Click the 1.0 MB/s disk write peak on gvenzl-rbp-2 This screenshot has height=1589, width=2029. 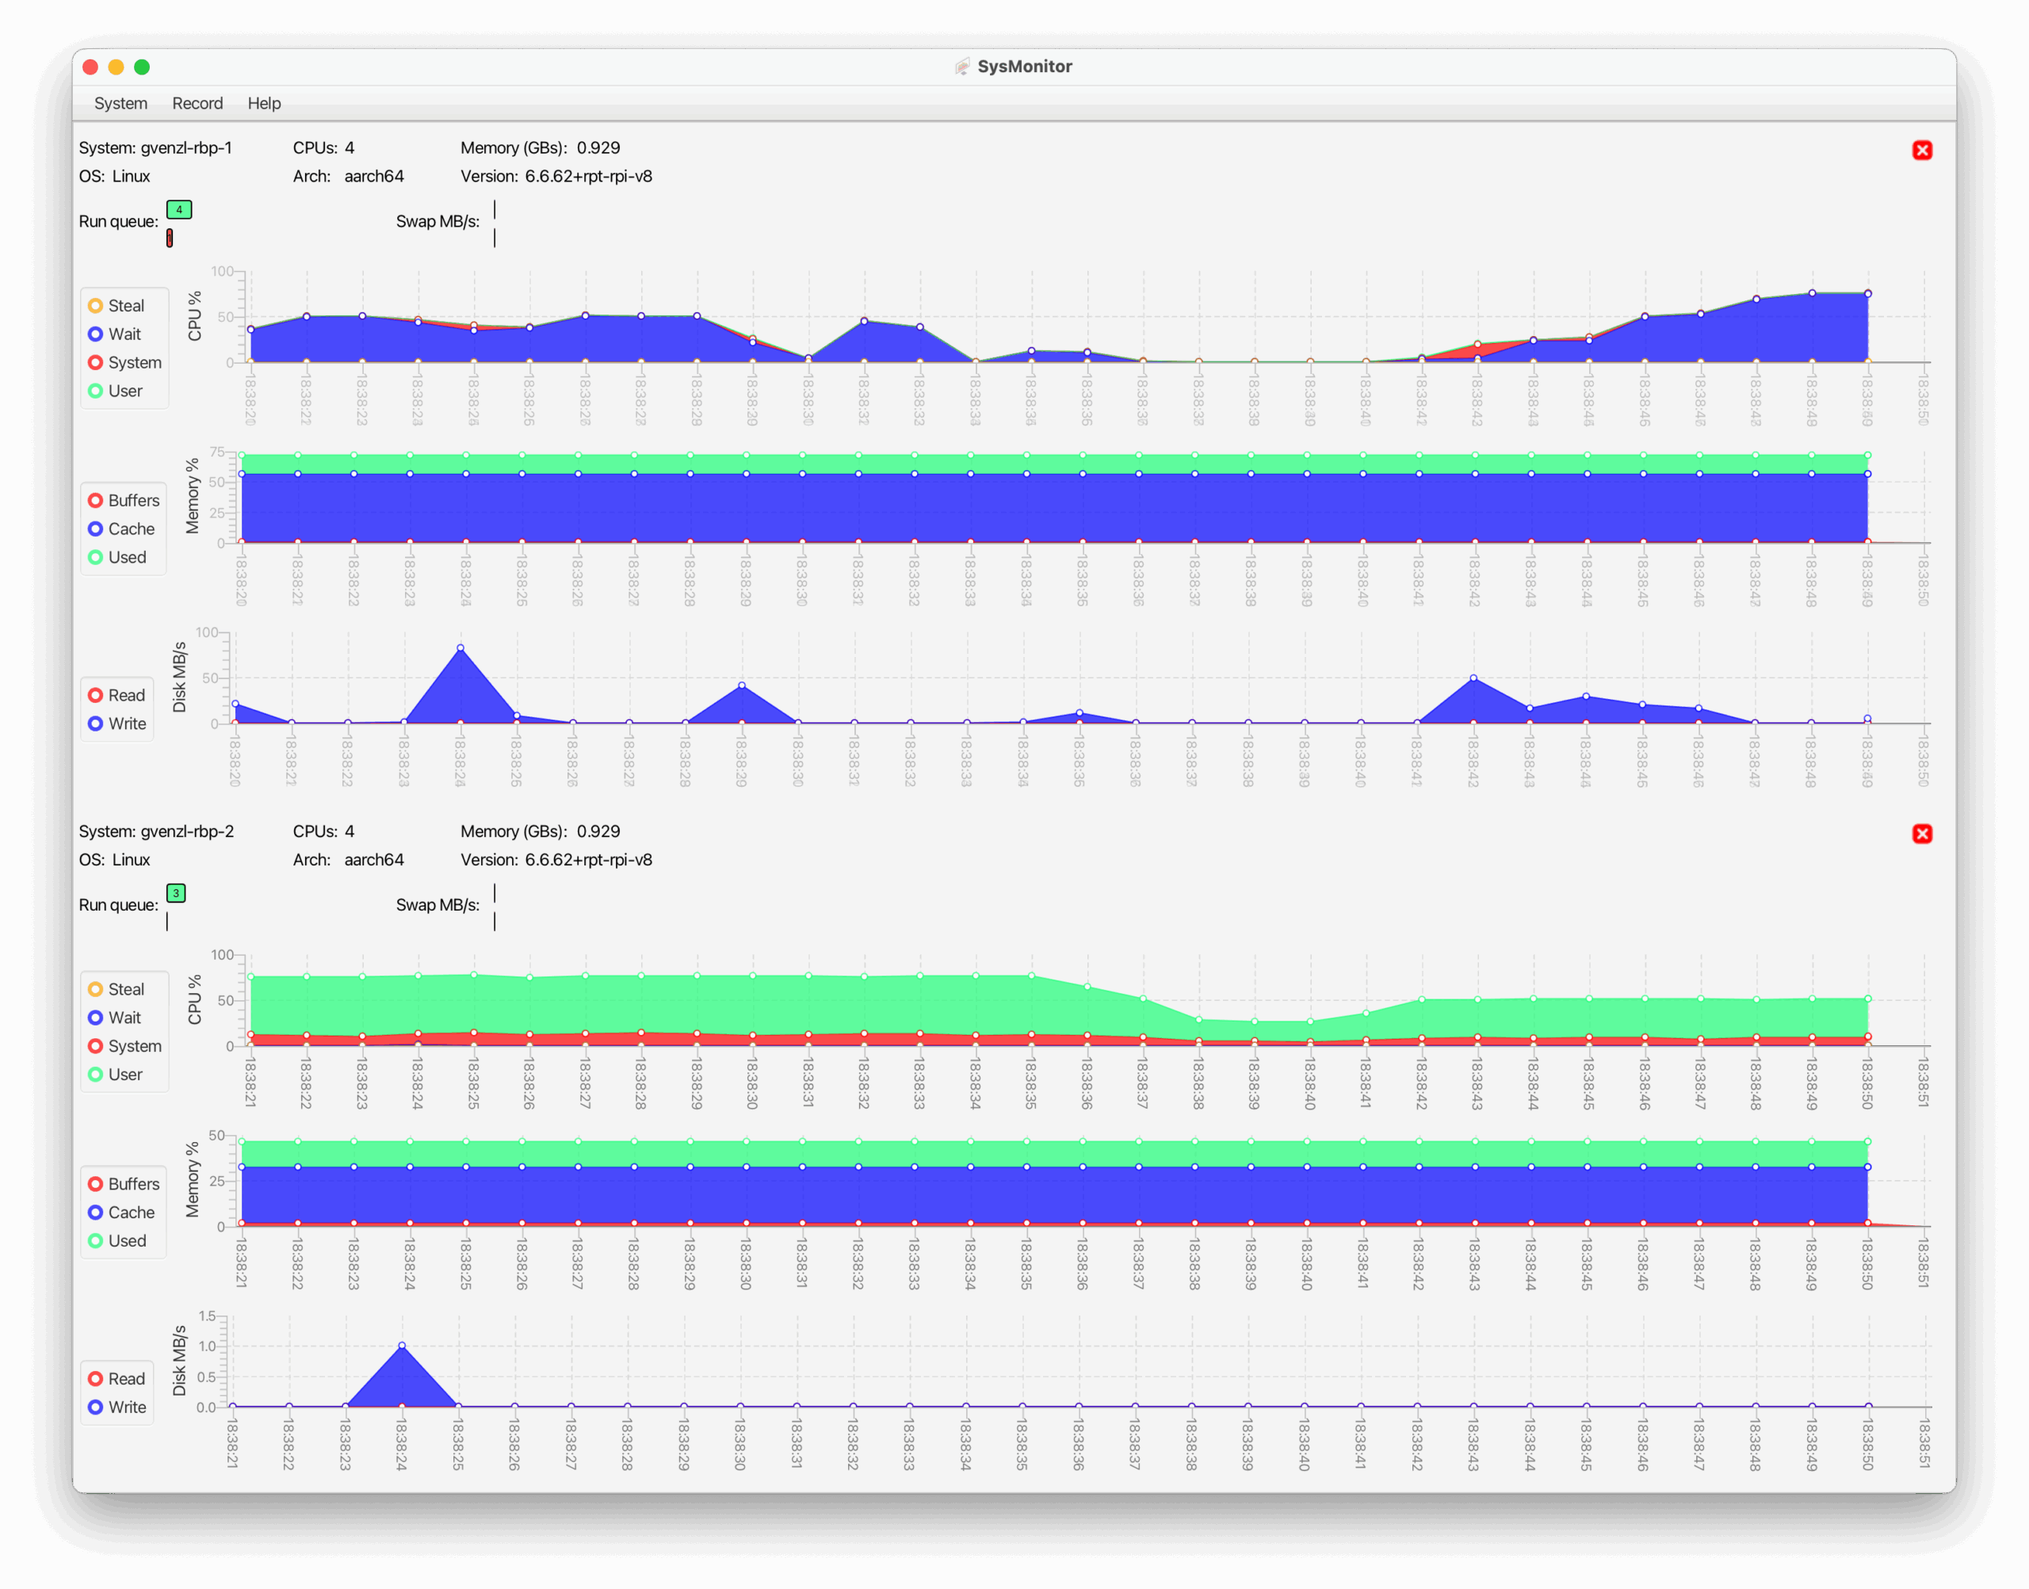[x=402, y=1345]
